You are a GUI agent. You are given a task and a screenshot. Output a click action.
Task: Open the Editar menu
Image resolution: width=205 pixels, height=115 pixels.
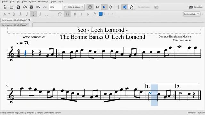(12, 2)
